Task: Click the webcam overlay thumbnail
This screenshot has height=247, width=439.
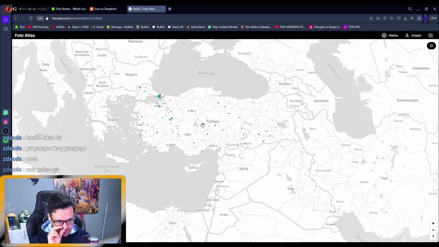Action: (x=63, y=210)
